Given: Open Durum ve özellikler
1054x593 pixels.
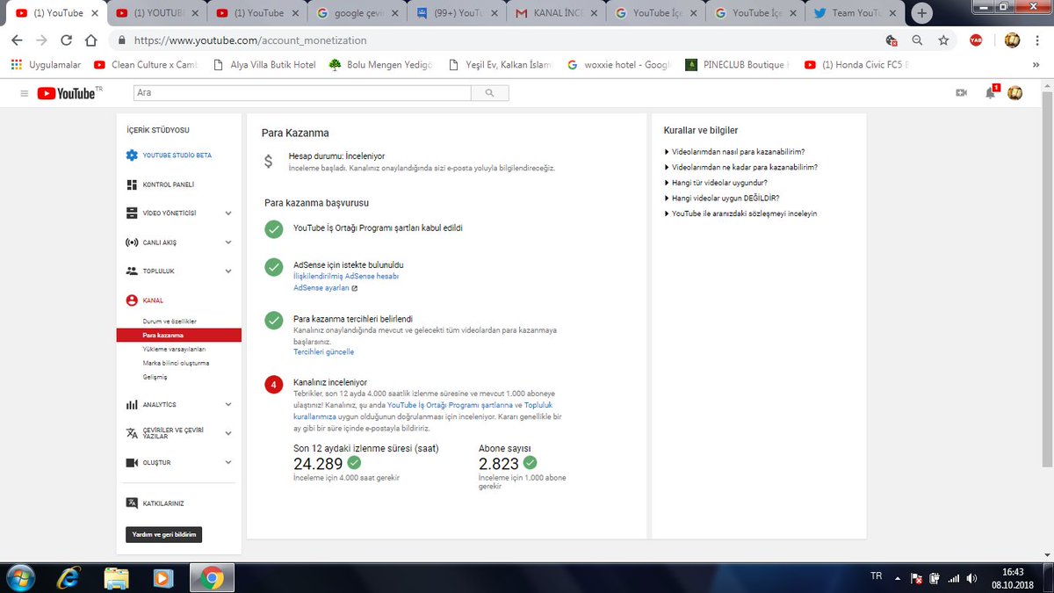Looking at the screenshot, I should (x=170, y=322).
